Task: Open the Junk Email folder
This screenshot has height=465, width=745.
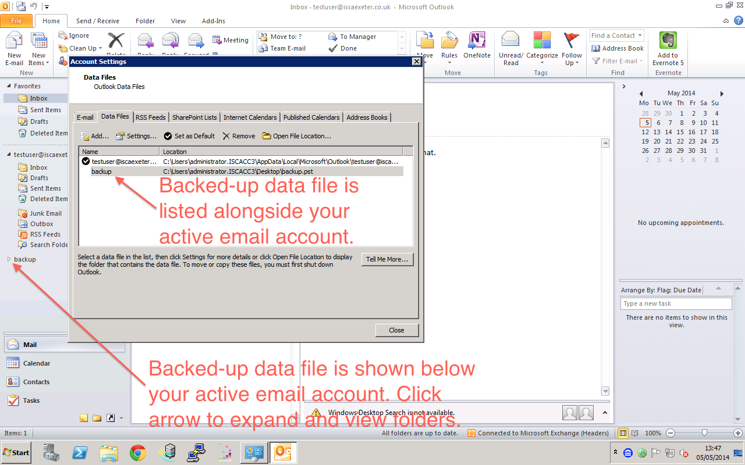Action: click(45, 213)
